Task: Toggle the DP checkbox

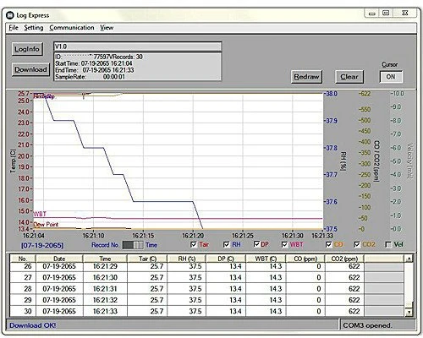Action: tap(256, 244)
